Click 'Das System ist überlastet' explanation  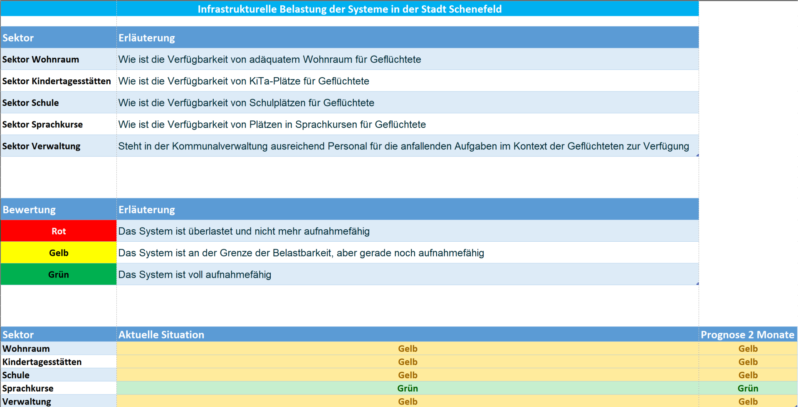(x=408, y=231)
